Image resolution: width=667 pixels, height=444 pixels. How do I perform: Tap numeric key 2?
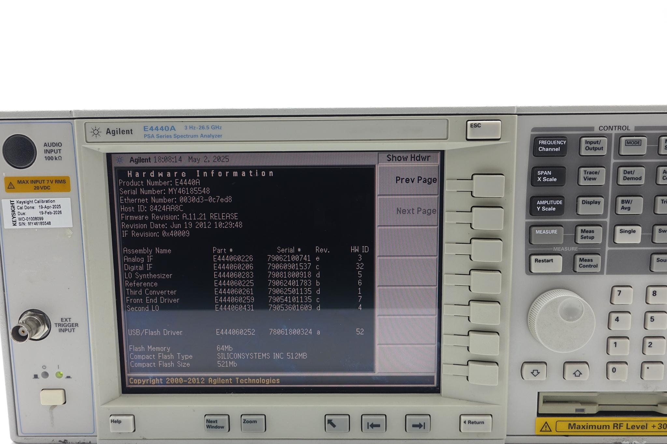[654, 346]
